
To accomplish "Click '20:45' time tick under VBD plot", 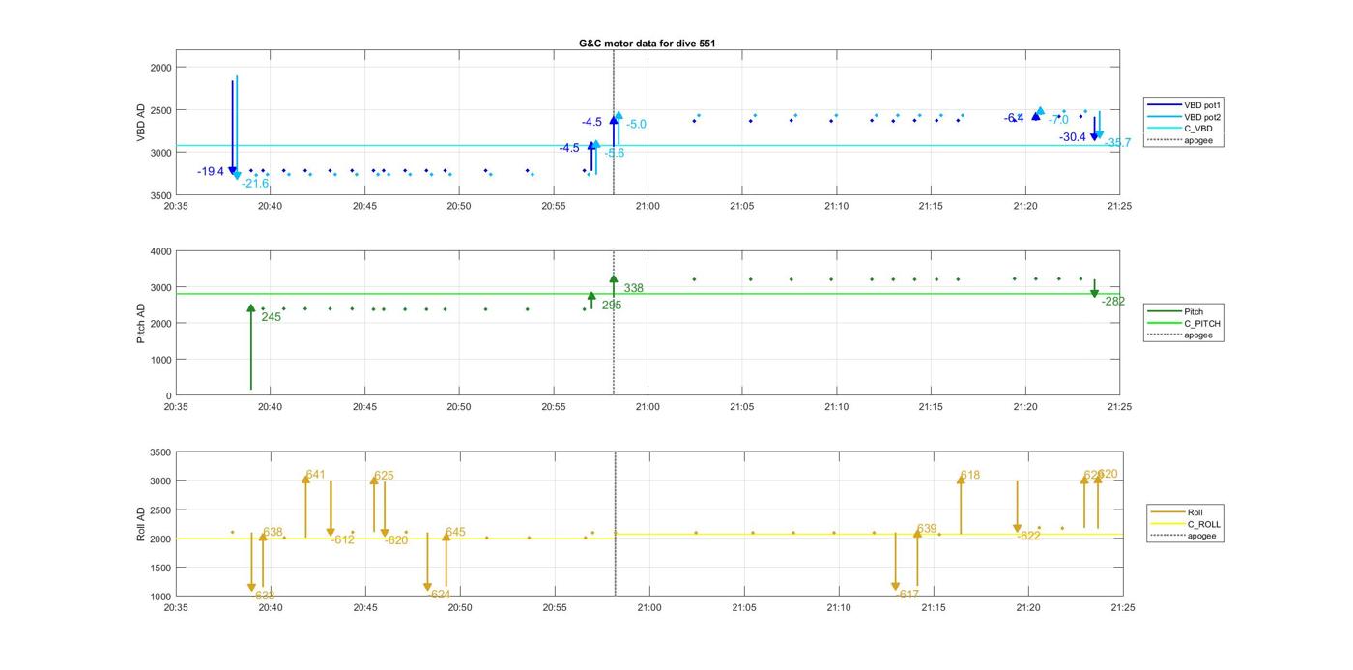I will tap(364, 206).
